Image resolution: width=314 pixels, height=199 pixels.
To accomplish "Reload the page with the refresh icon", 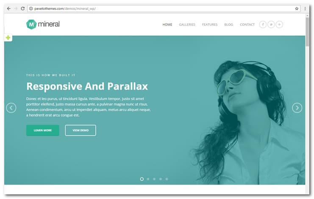I will click(22, 8).
